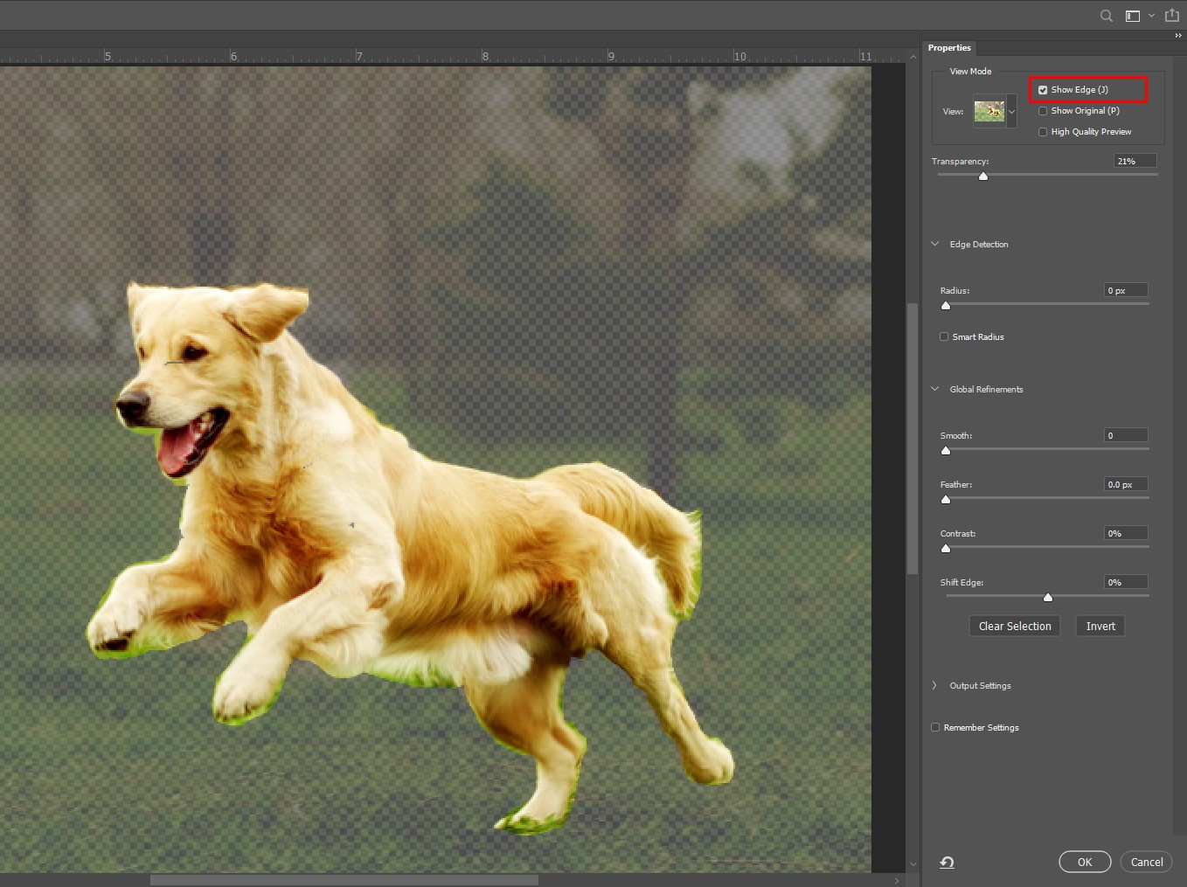The width and height of the screenshot is (1187, 887).
Task: Uncheck the Show Edge checkbox
Action: point(1043,90)
